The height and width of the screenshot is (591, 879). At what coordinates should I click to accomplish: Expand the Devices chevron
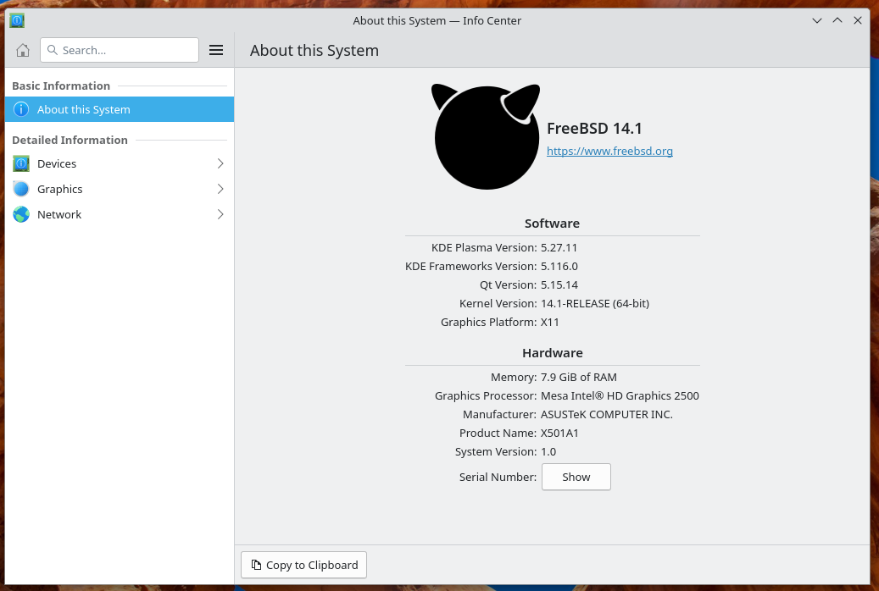coord(220,163)
